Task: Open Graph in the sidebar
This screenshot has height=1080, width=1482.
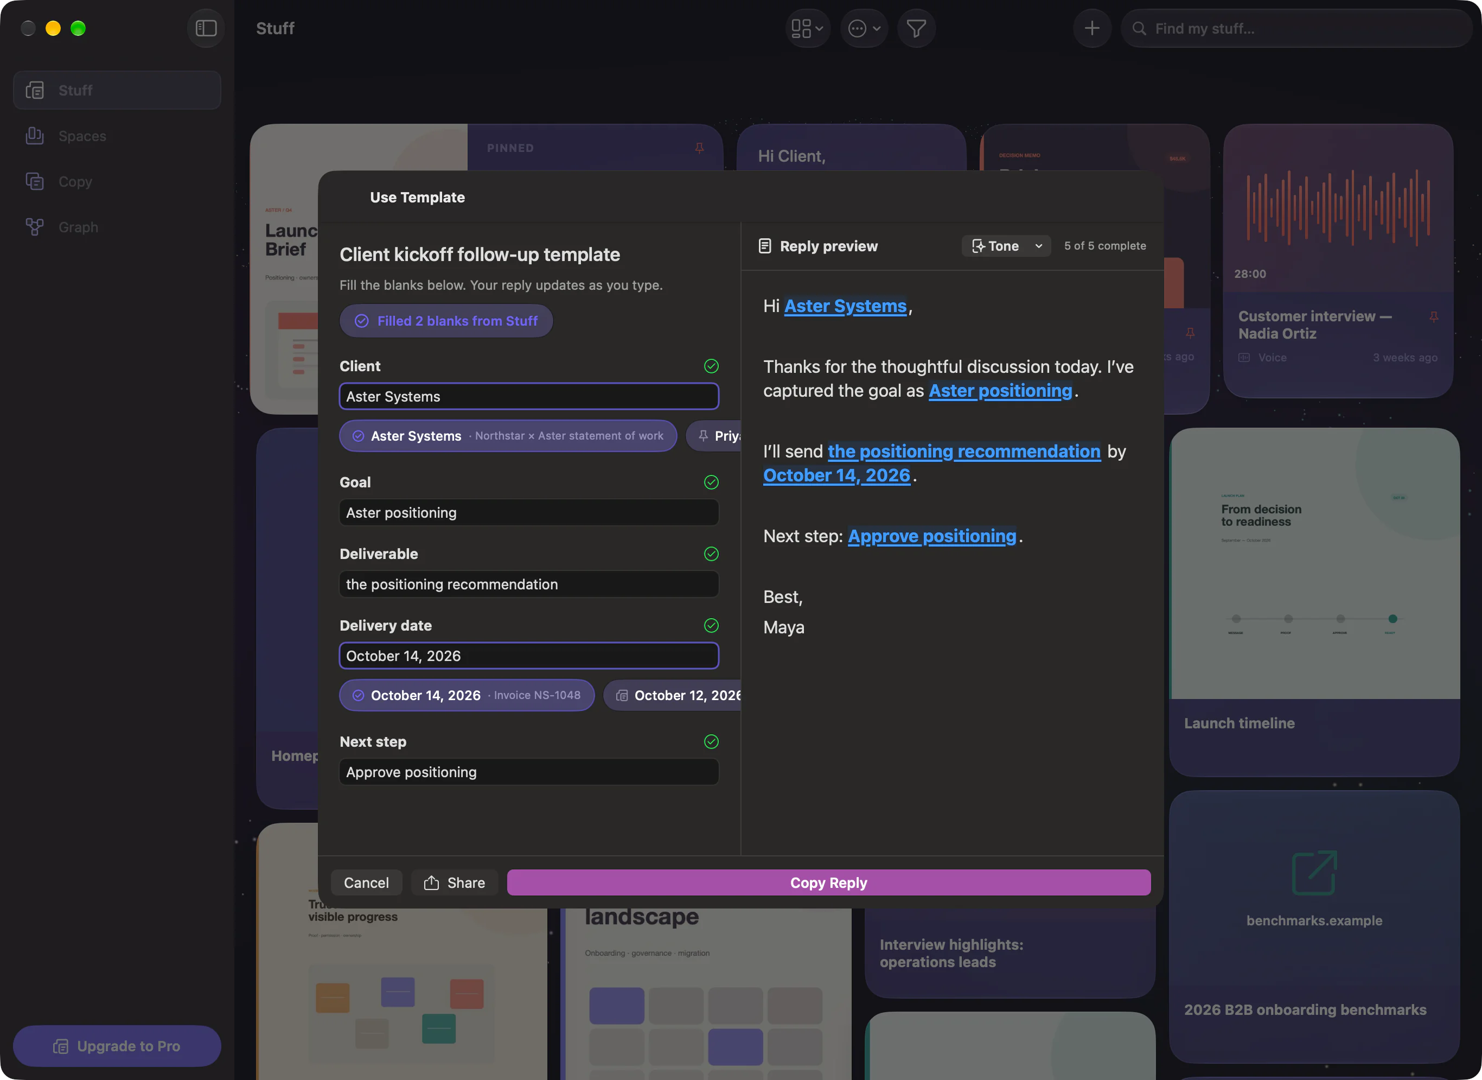Action: [117, 227]
